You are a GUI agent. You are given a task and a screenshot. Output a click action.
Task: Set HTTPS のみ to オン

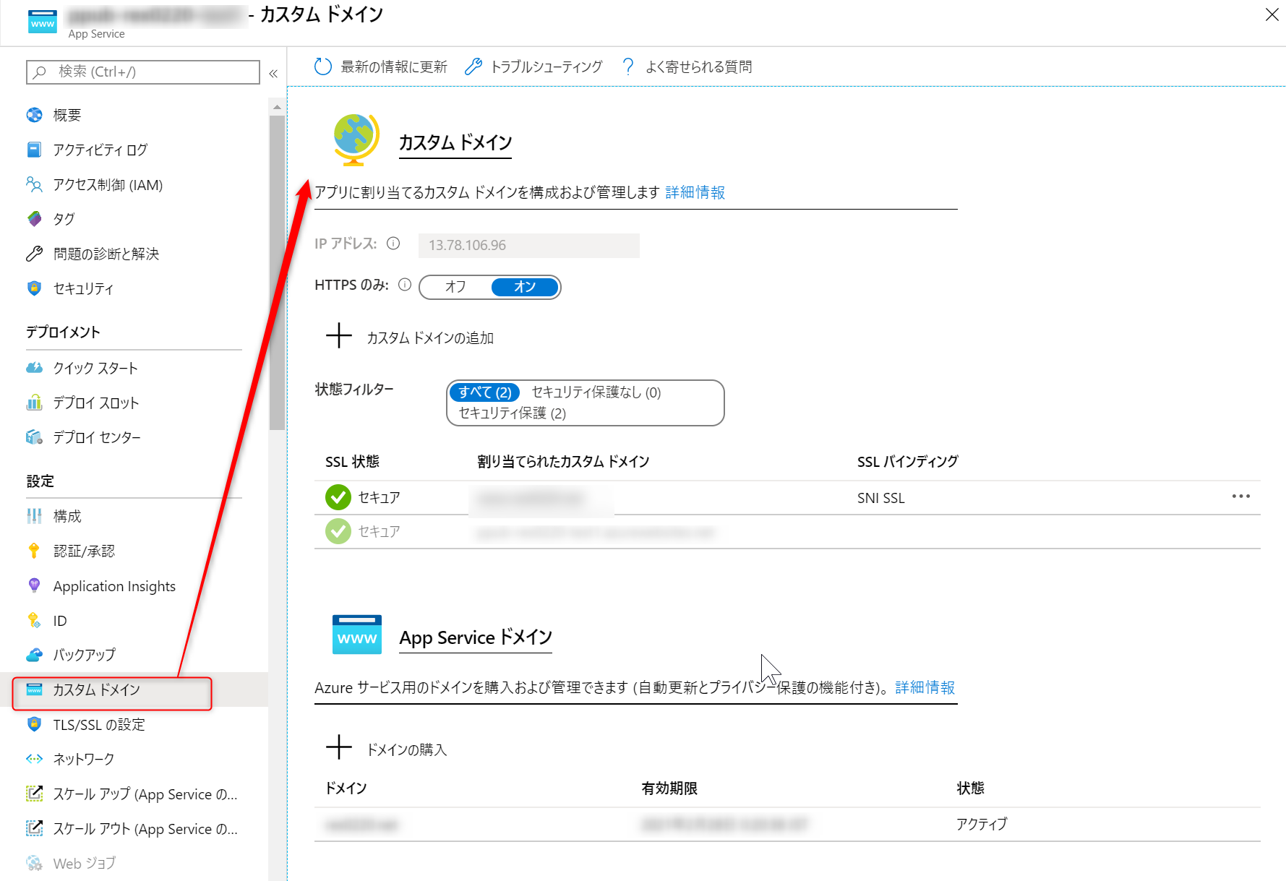point(525,287)
